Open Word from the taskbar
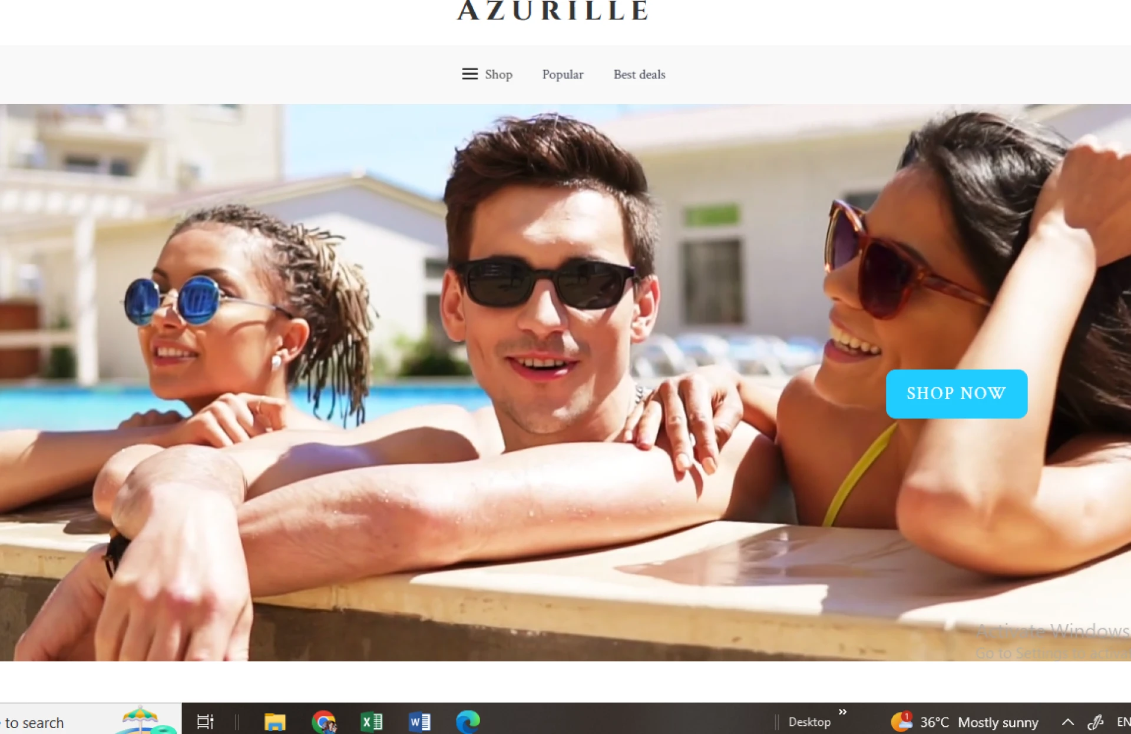The height and width of the screenshot is (734, 1131). (419, 722)
